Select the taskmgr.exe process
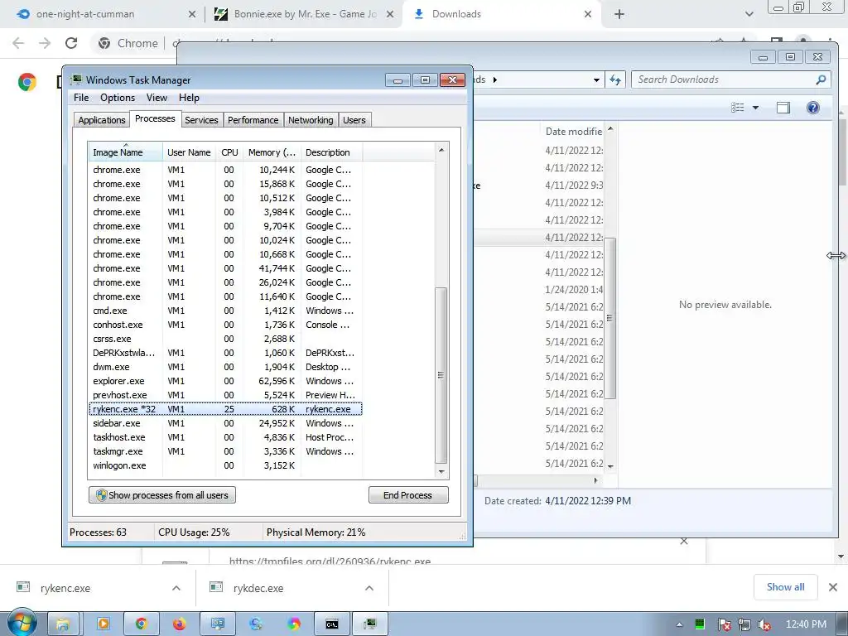 [225, 451]
